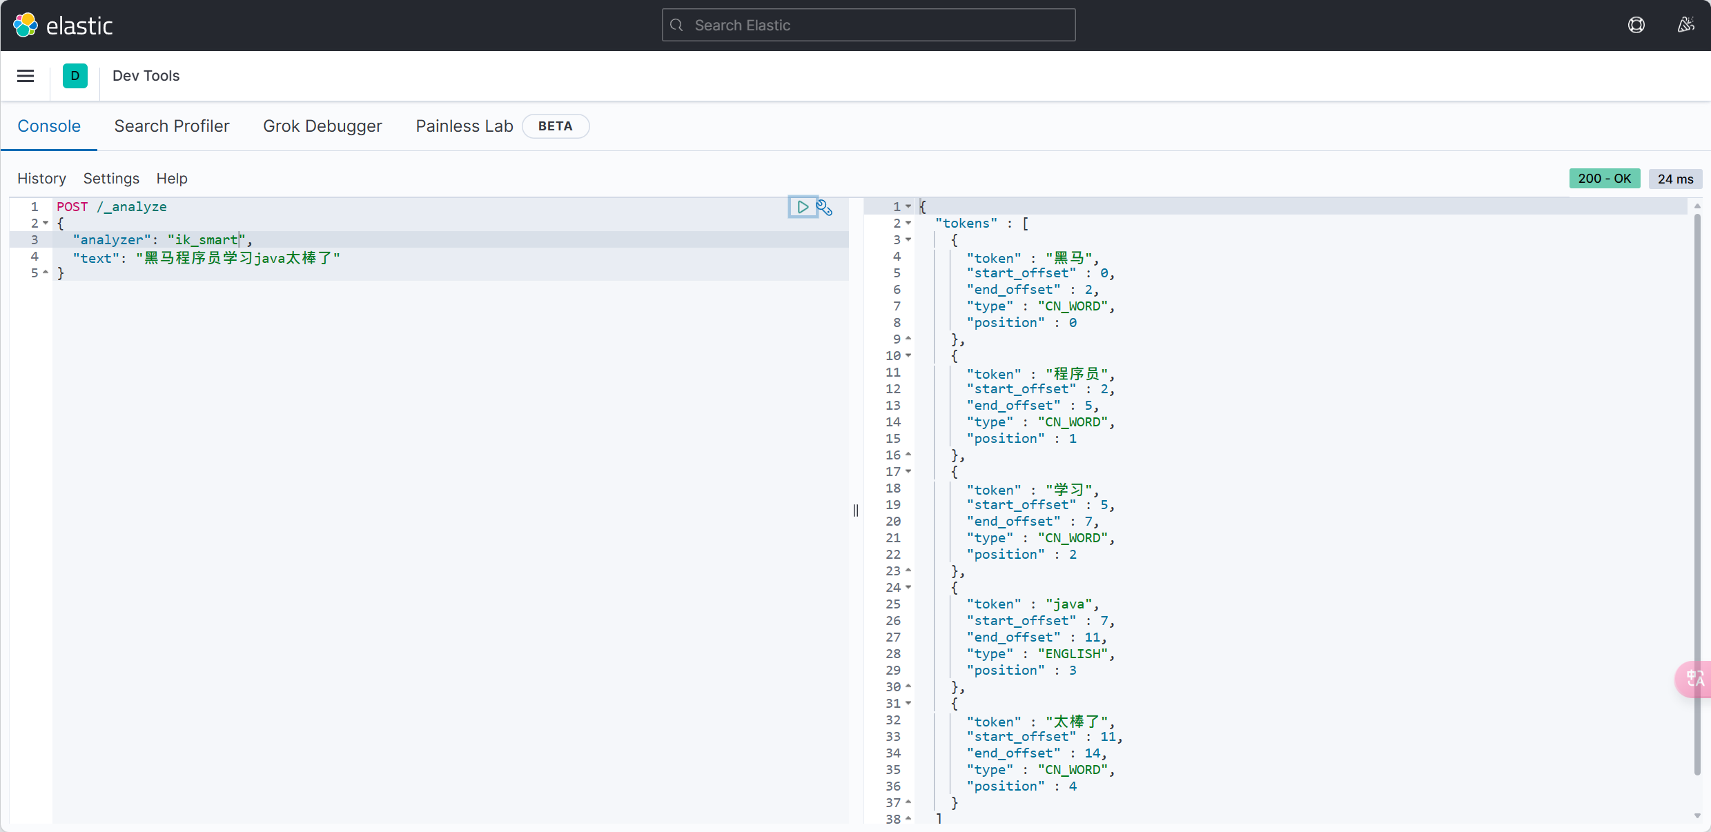Collapse first token object at line 3
Image resolution: width=1711 pixels, height=832 pixels.
[908, 239]
